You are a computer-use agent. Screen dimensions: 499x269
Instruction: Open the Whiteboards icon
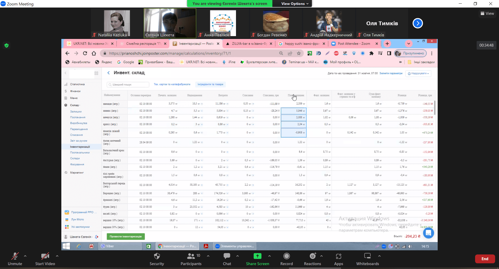coord(367,256)
